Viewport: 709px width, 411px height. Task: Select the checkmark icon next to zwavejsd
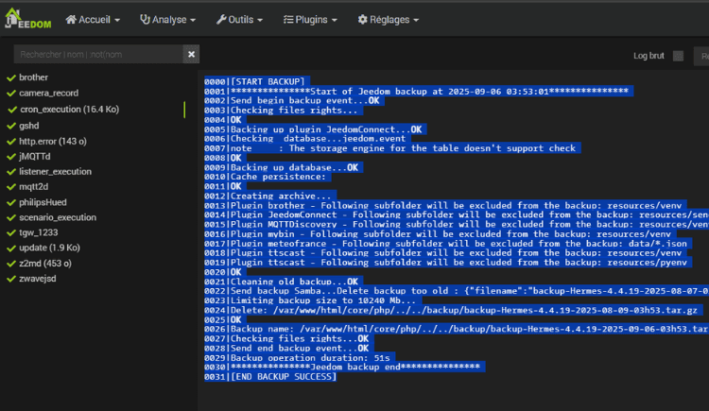pos(11,281)
